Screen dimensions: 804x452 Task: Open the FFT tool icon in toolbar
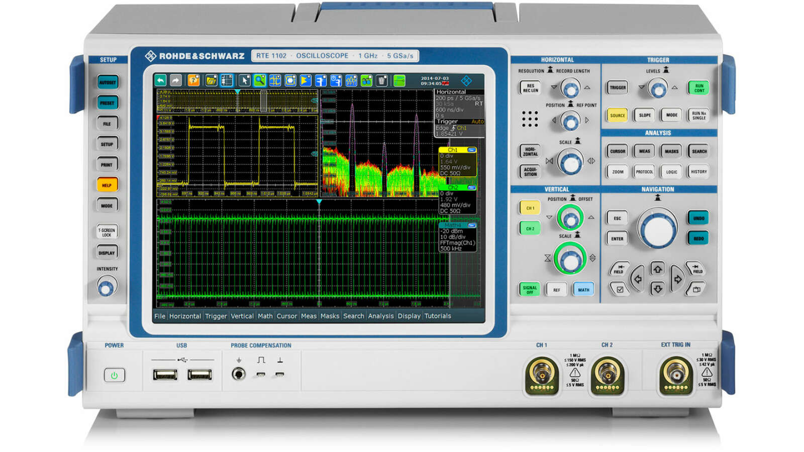pyautogui.click(x=351, y=80)
